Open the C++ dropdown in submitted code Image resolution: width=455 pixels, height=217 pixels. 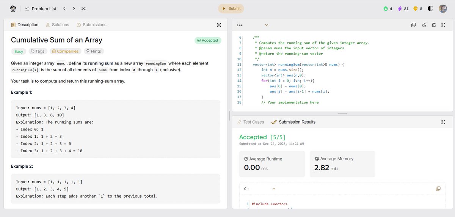(260, 189)
